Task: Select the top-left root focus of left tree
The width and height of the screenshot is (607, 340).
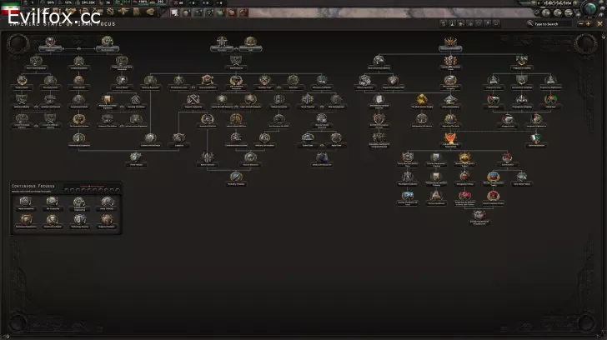Action: point(51,43)
